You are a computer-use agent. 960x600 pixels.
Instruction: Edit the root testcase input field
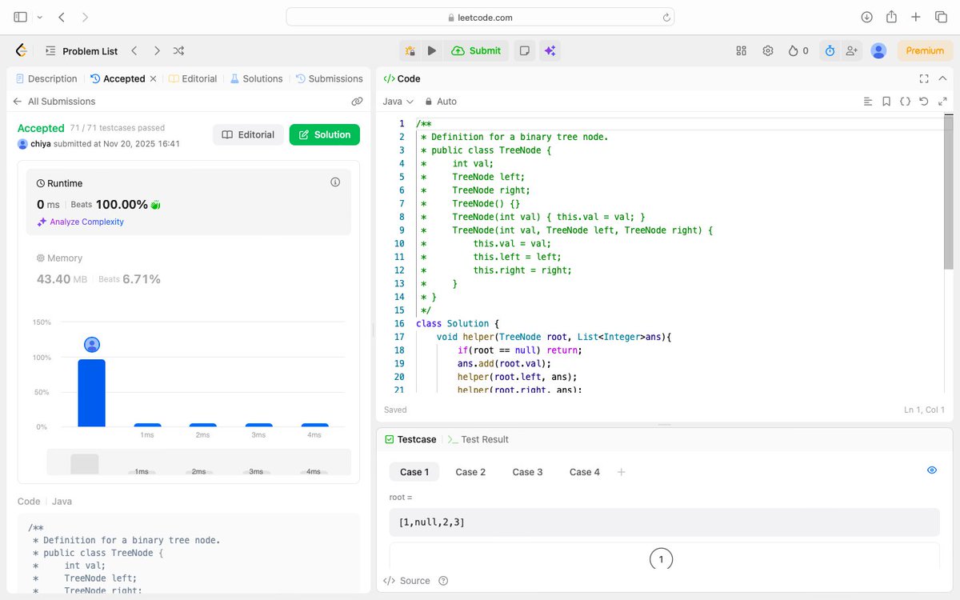click(x=665, y=523)
